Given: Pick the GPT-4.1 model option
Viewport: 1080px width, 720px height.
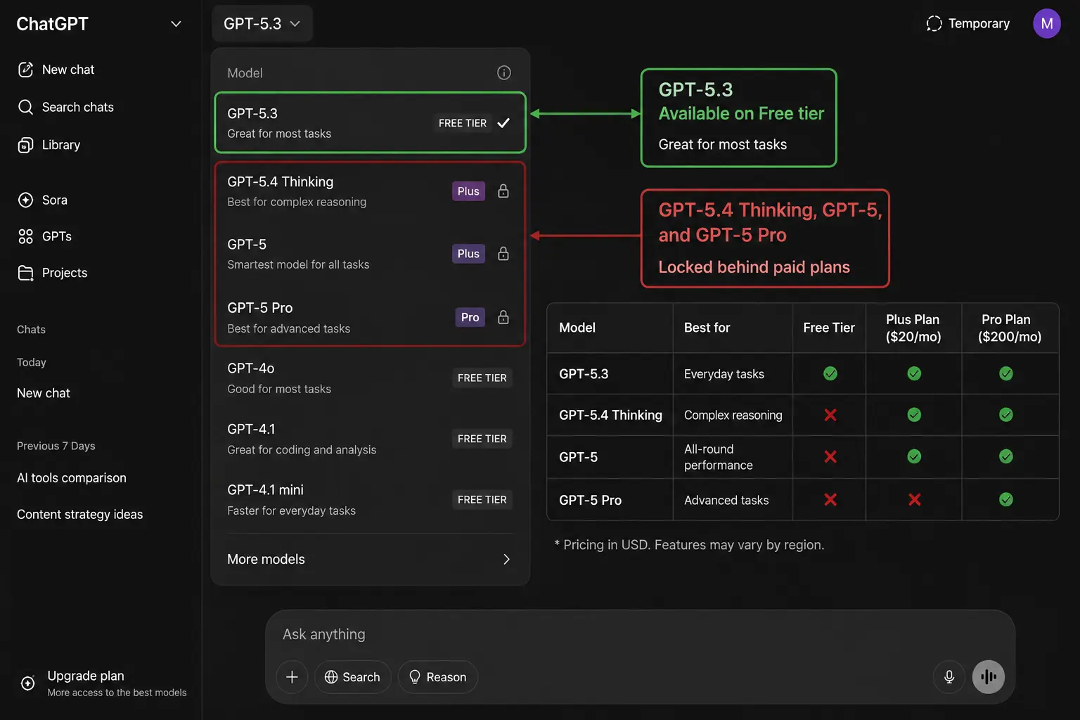Looking at the screenshot, I should pos(370,439).
